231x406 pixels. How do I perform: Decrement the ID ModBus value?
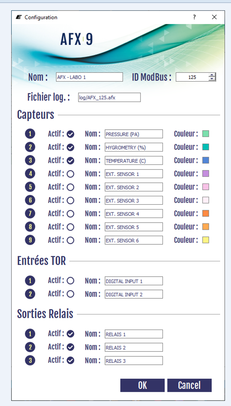click(212, 79)
